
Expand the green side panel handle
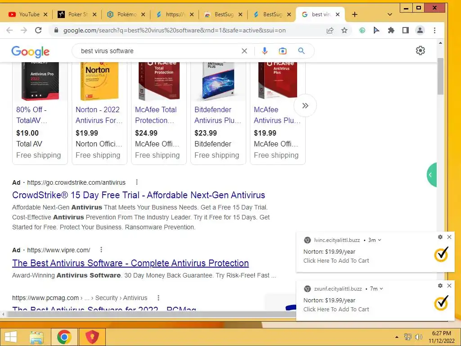[432, 175]
